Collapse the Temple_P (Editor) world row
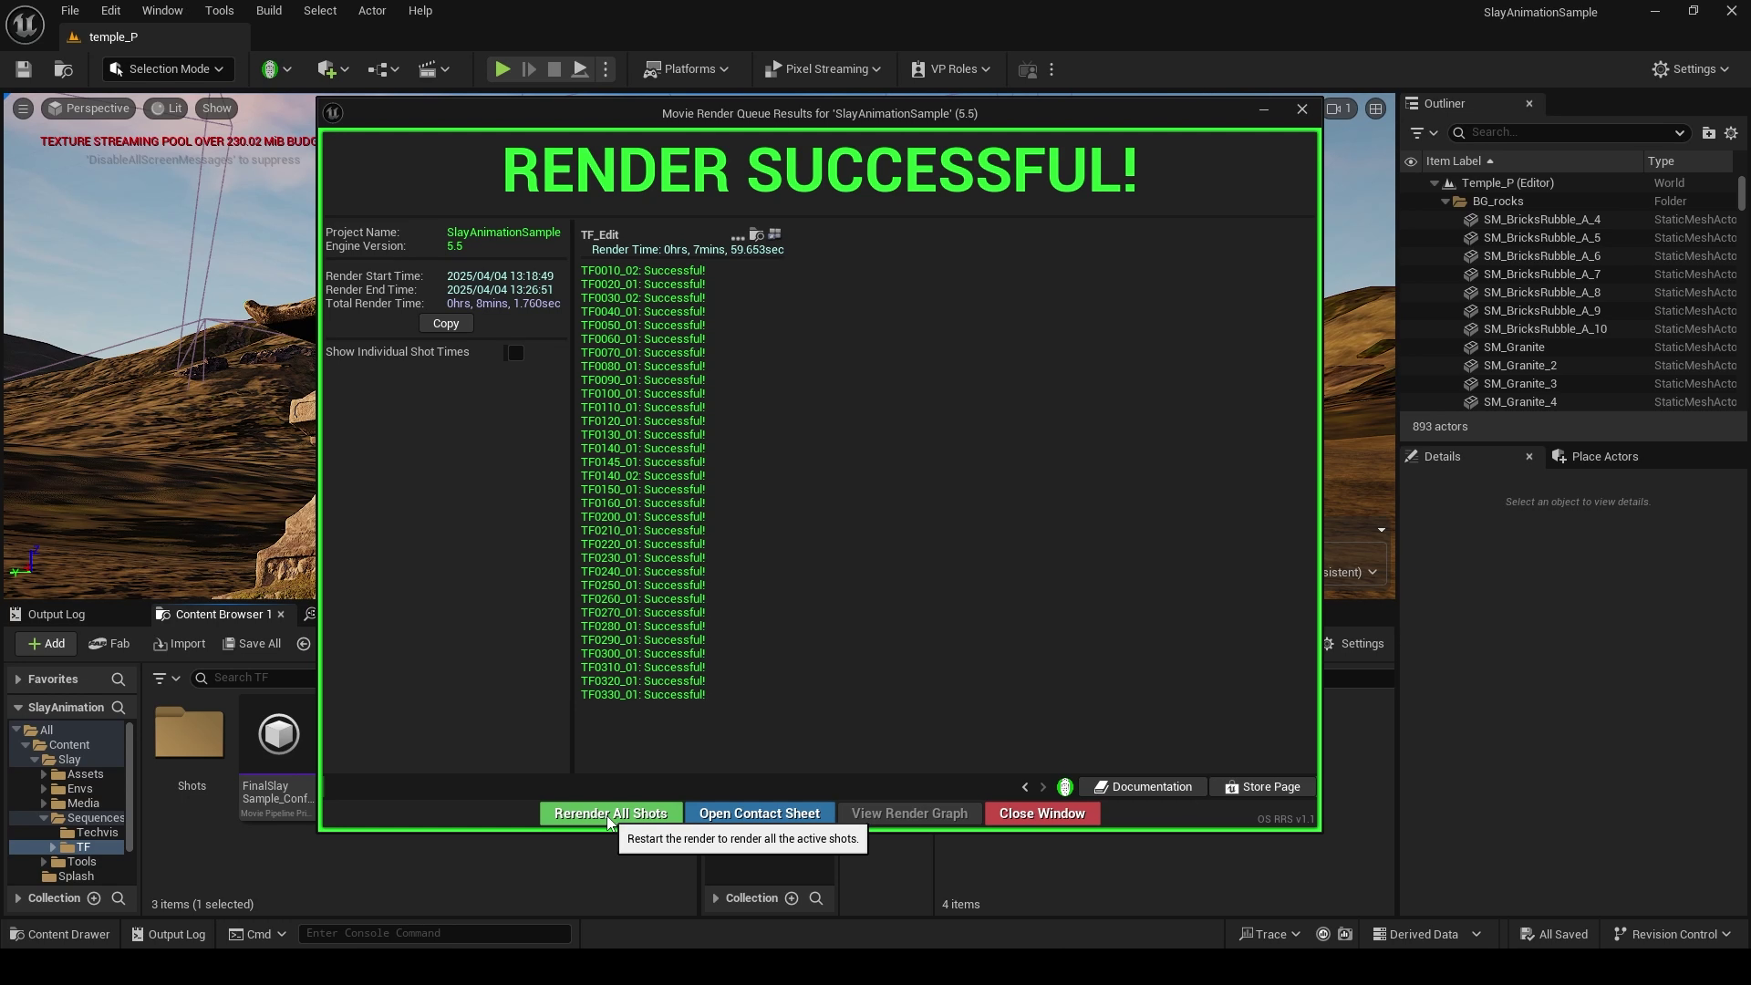1751x985 pixels. tap(1435, 183)
